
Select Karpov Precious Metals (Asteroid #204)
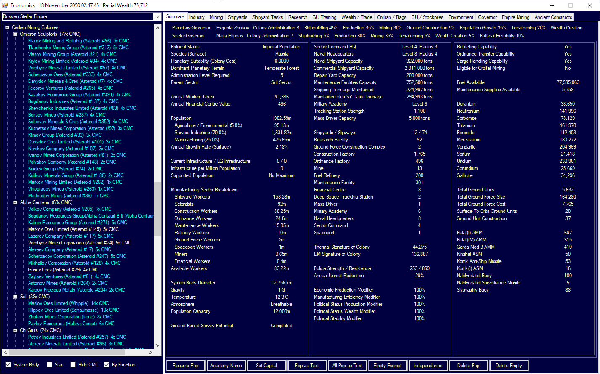click(77, 290)
